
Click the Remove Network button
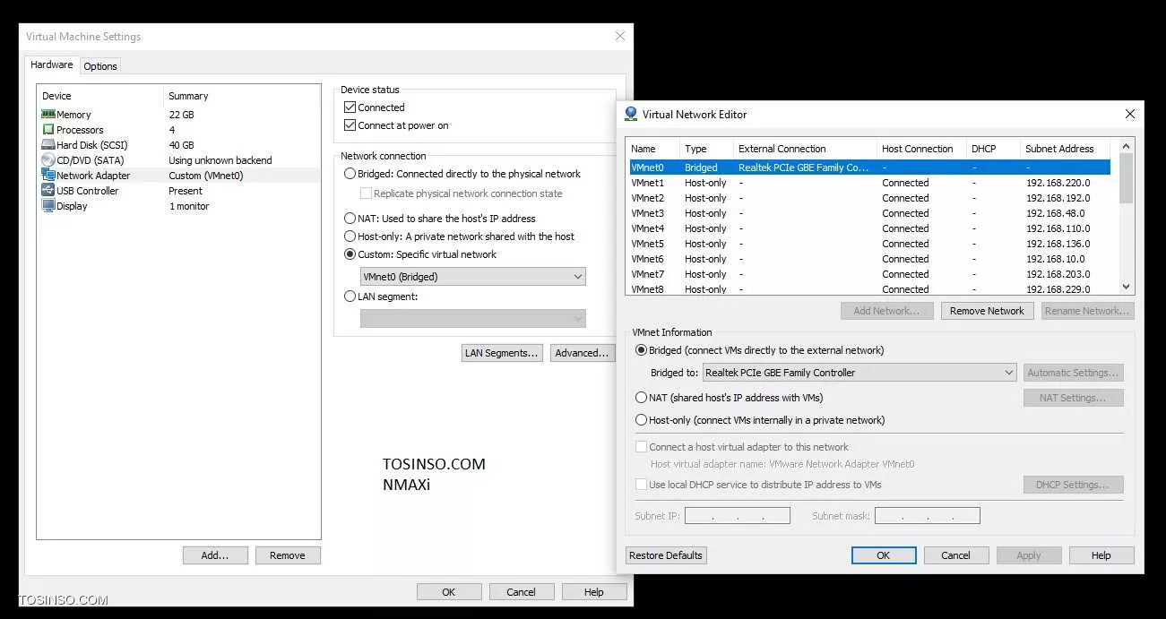coord(988,311)
